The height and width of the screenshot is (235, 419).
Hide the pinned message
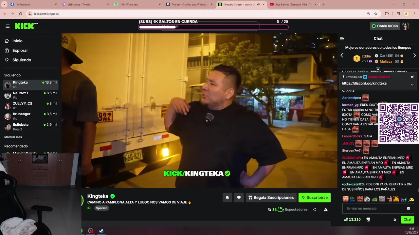click(x=412, y=77)
